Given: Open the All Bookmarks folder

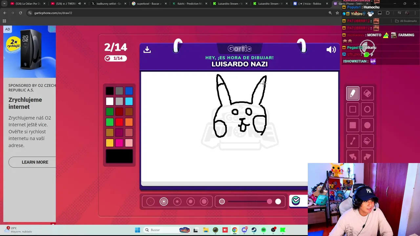Looking at the screenshot, I should 406,21.
